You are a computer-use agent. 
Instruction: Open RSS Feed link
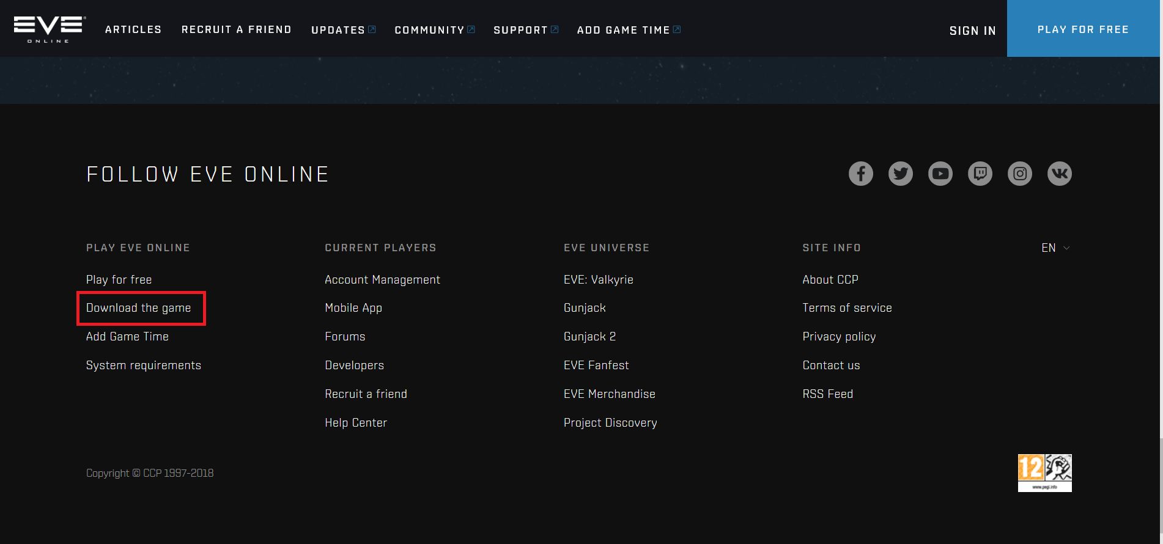click(x=827, y=394)
